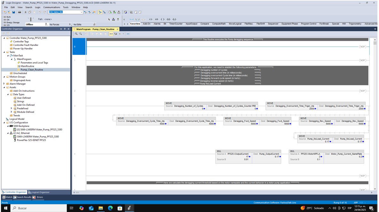Expand the Alarm Manager node
The image size is (379, 212).
[4, 84]
